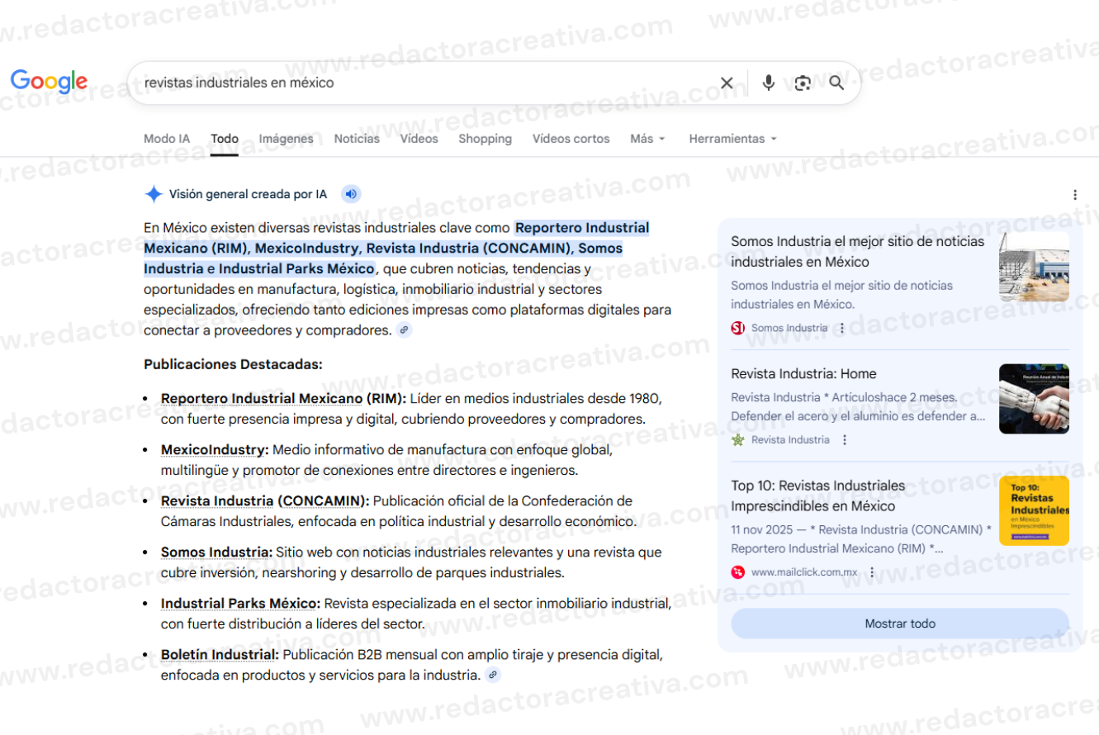Click the 'Visión general creada por IA' label
1099x735 pixels.
pyautogui.click(x=248, y=195)
